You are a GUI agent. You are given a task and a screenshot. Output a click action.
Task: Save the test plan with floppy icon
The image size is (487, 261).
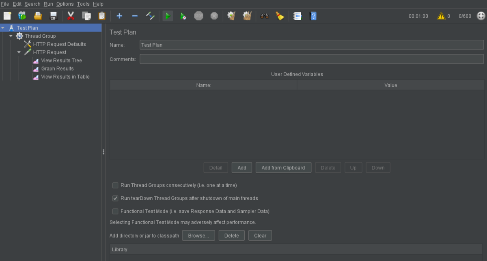(x=53, y=16)
